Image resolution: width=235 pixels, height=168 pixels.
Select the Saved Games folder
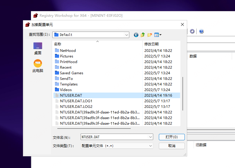tap(71, 73)
